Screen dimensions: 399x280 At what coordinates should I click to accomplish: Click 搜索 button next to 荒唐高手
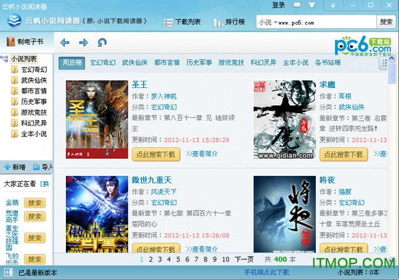(35, 217)
